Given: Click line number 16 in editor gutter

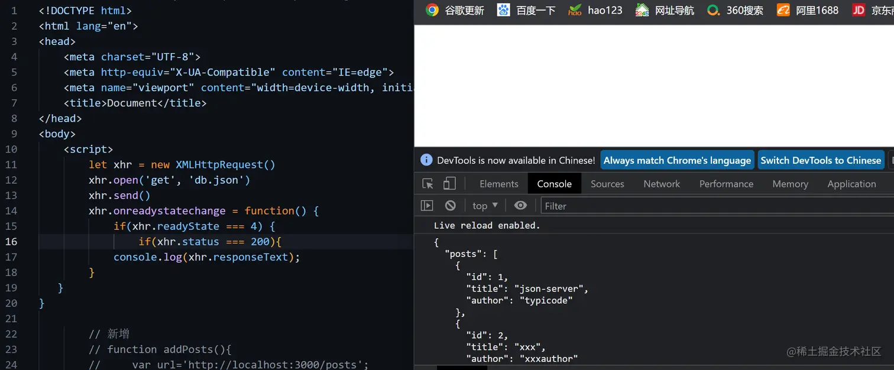Looking at the screenshot, I should coord(11,241).
